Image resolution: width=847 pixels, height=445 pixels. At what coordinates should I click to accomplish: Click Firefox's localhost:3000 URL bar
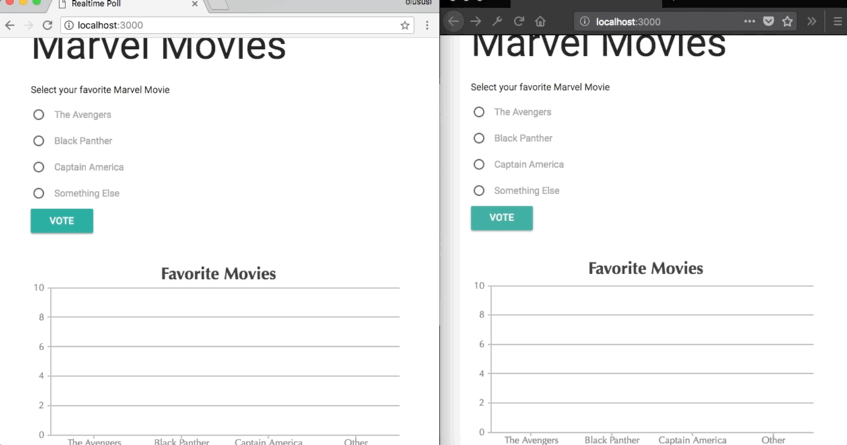coord(686,22)
